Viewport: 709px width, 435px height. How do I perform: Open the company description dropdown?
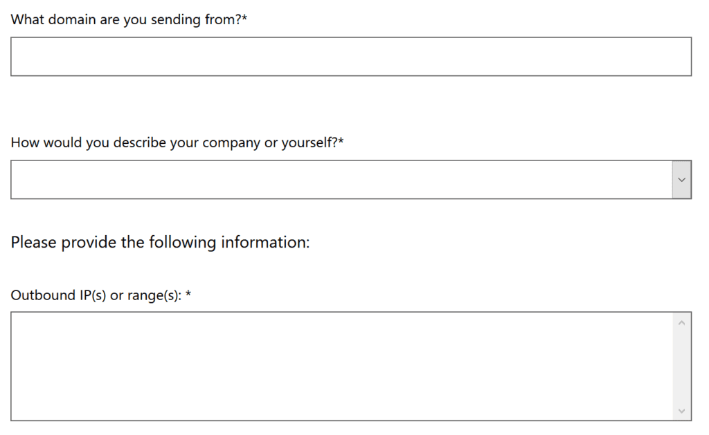pos(341,180)
